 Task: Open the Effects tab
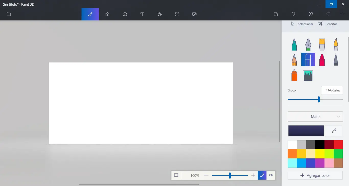(x=160, y=14)
